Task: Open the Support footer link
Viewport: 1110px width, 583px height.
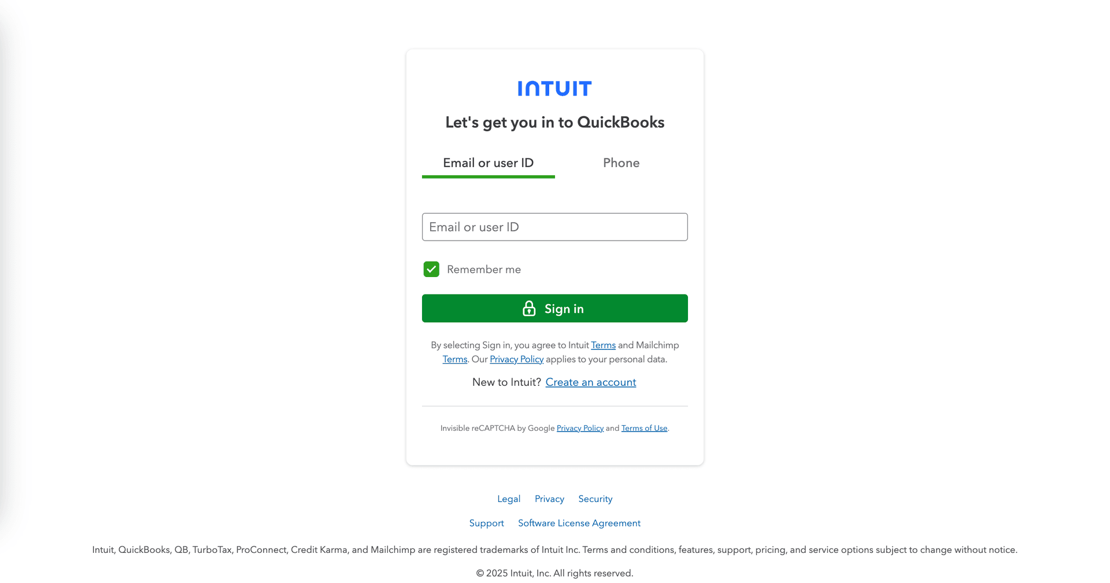Action: [486, 523]
